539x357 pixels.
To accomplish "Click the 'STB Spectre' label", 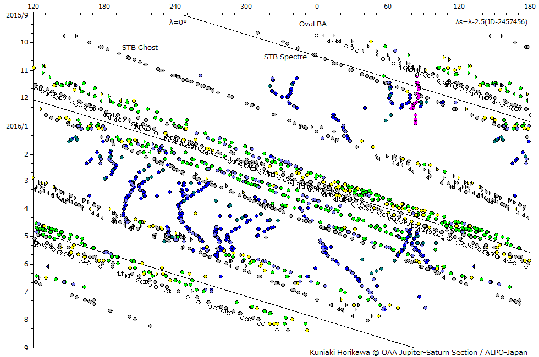I will [x=285, y=57].
